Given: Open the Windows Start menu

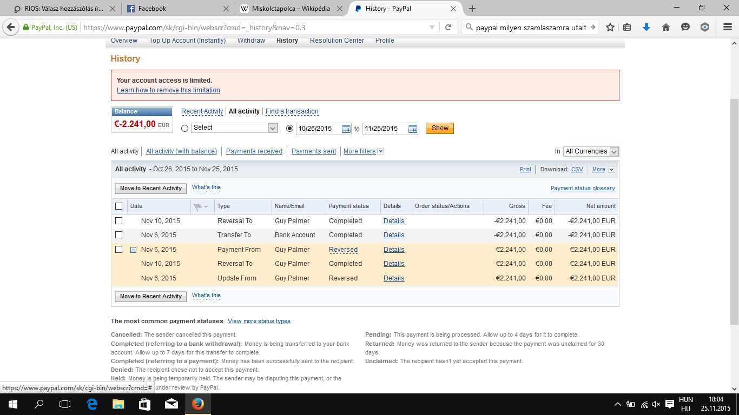Looking at the screenshot, I should pyautogui.click(x=12, y=404).
